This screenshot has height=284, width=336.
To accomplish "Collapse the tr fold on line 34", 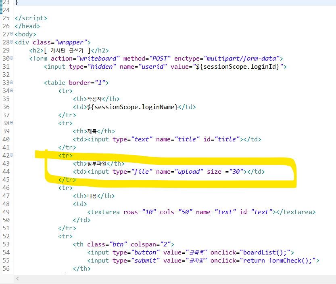I will click(12, 90).
